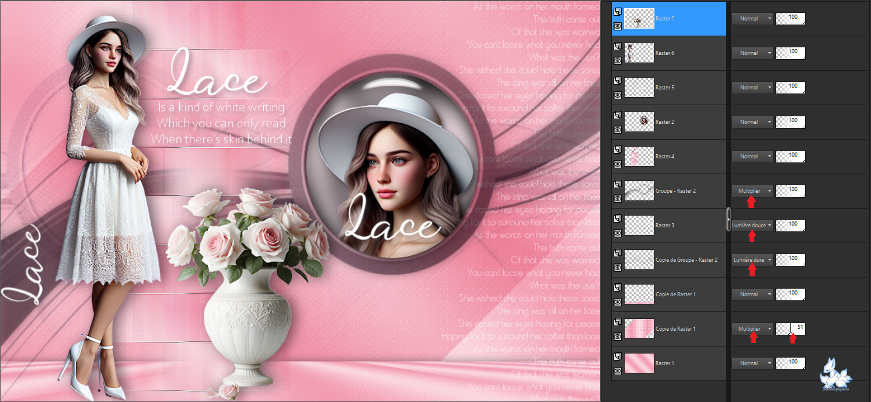Click the opacity value of Raster 6
This screenshot has height=402, width=871.
click(x=790, y=53)
